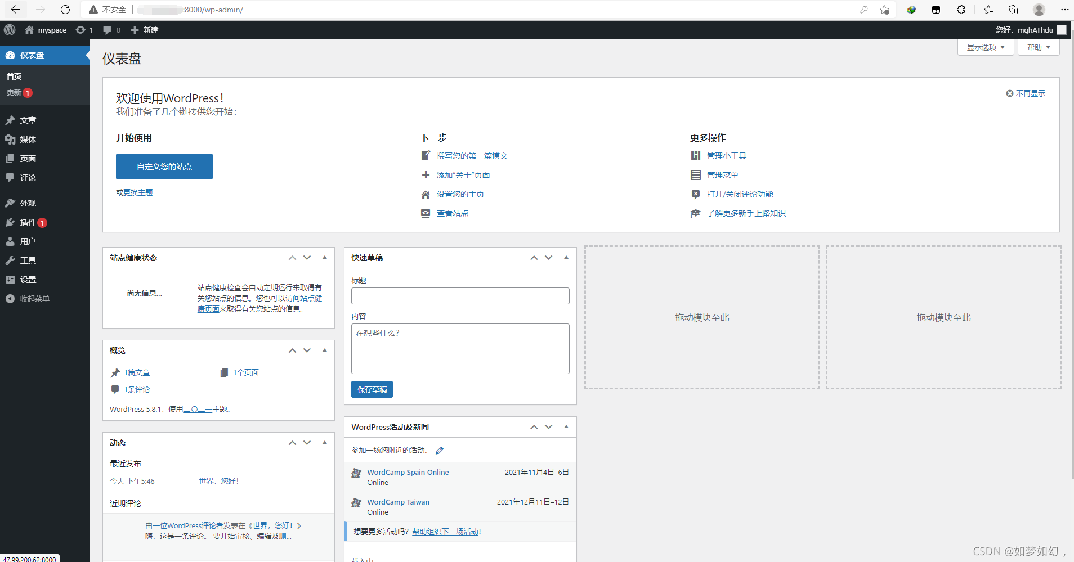Open 页面 in the sidebar menu
1074x562 pixels.
(45, 159)
